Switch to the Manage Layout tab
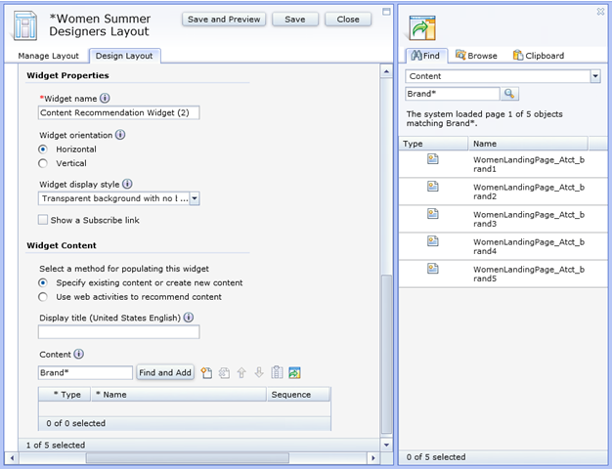The width and height of the screenshot is (613, 469). click(x=49, y=56)
